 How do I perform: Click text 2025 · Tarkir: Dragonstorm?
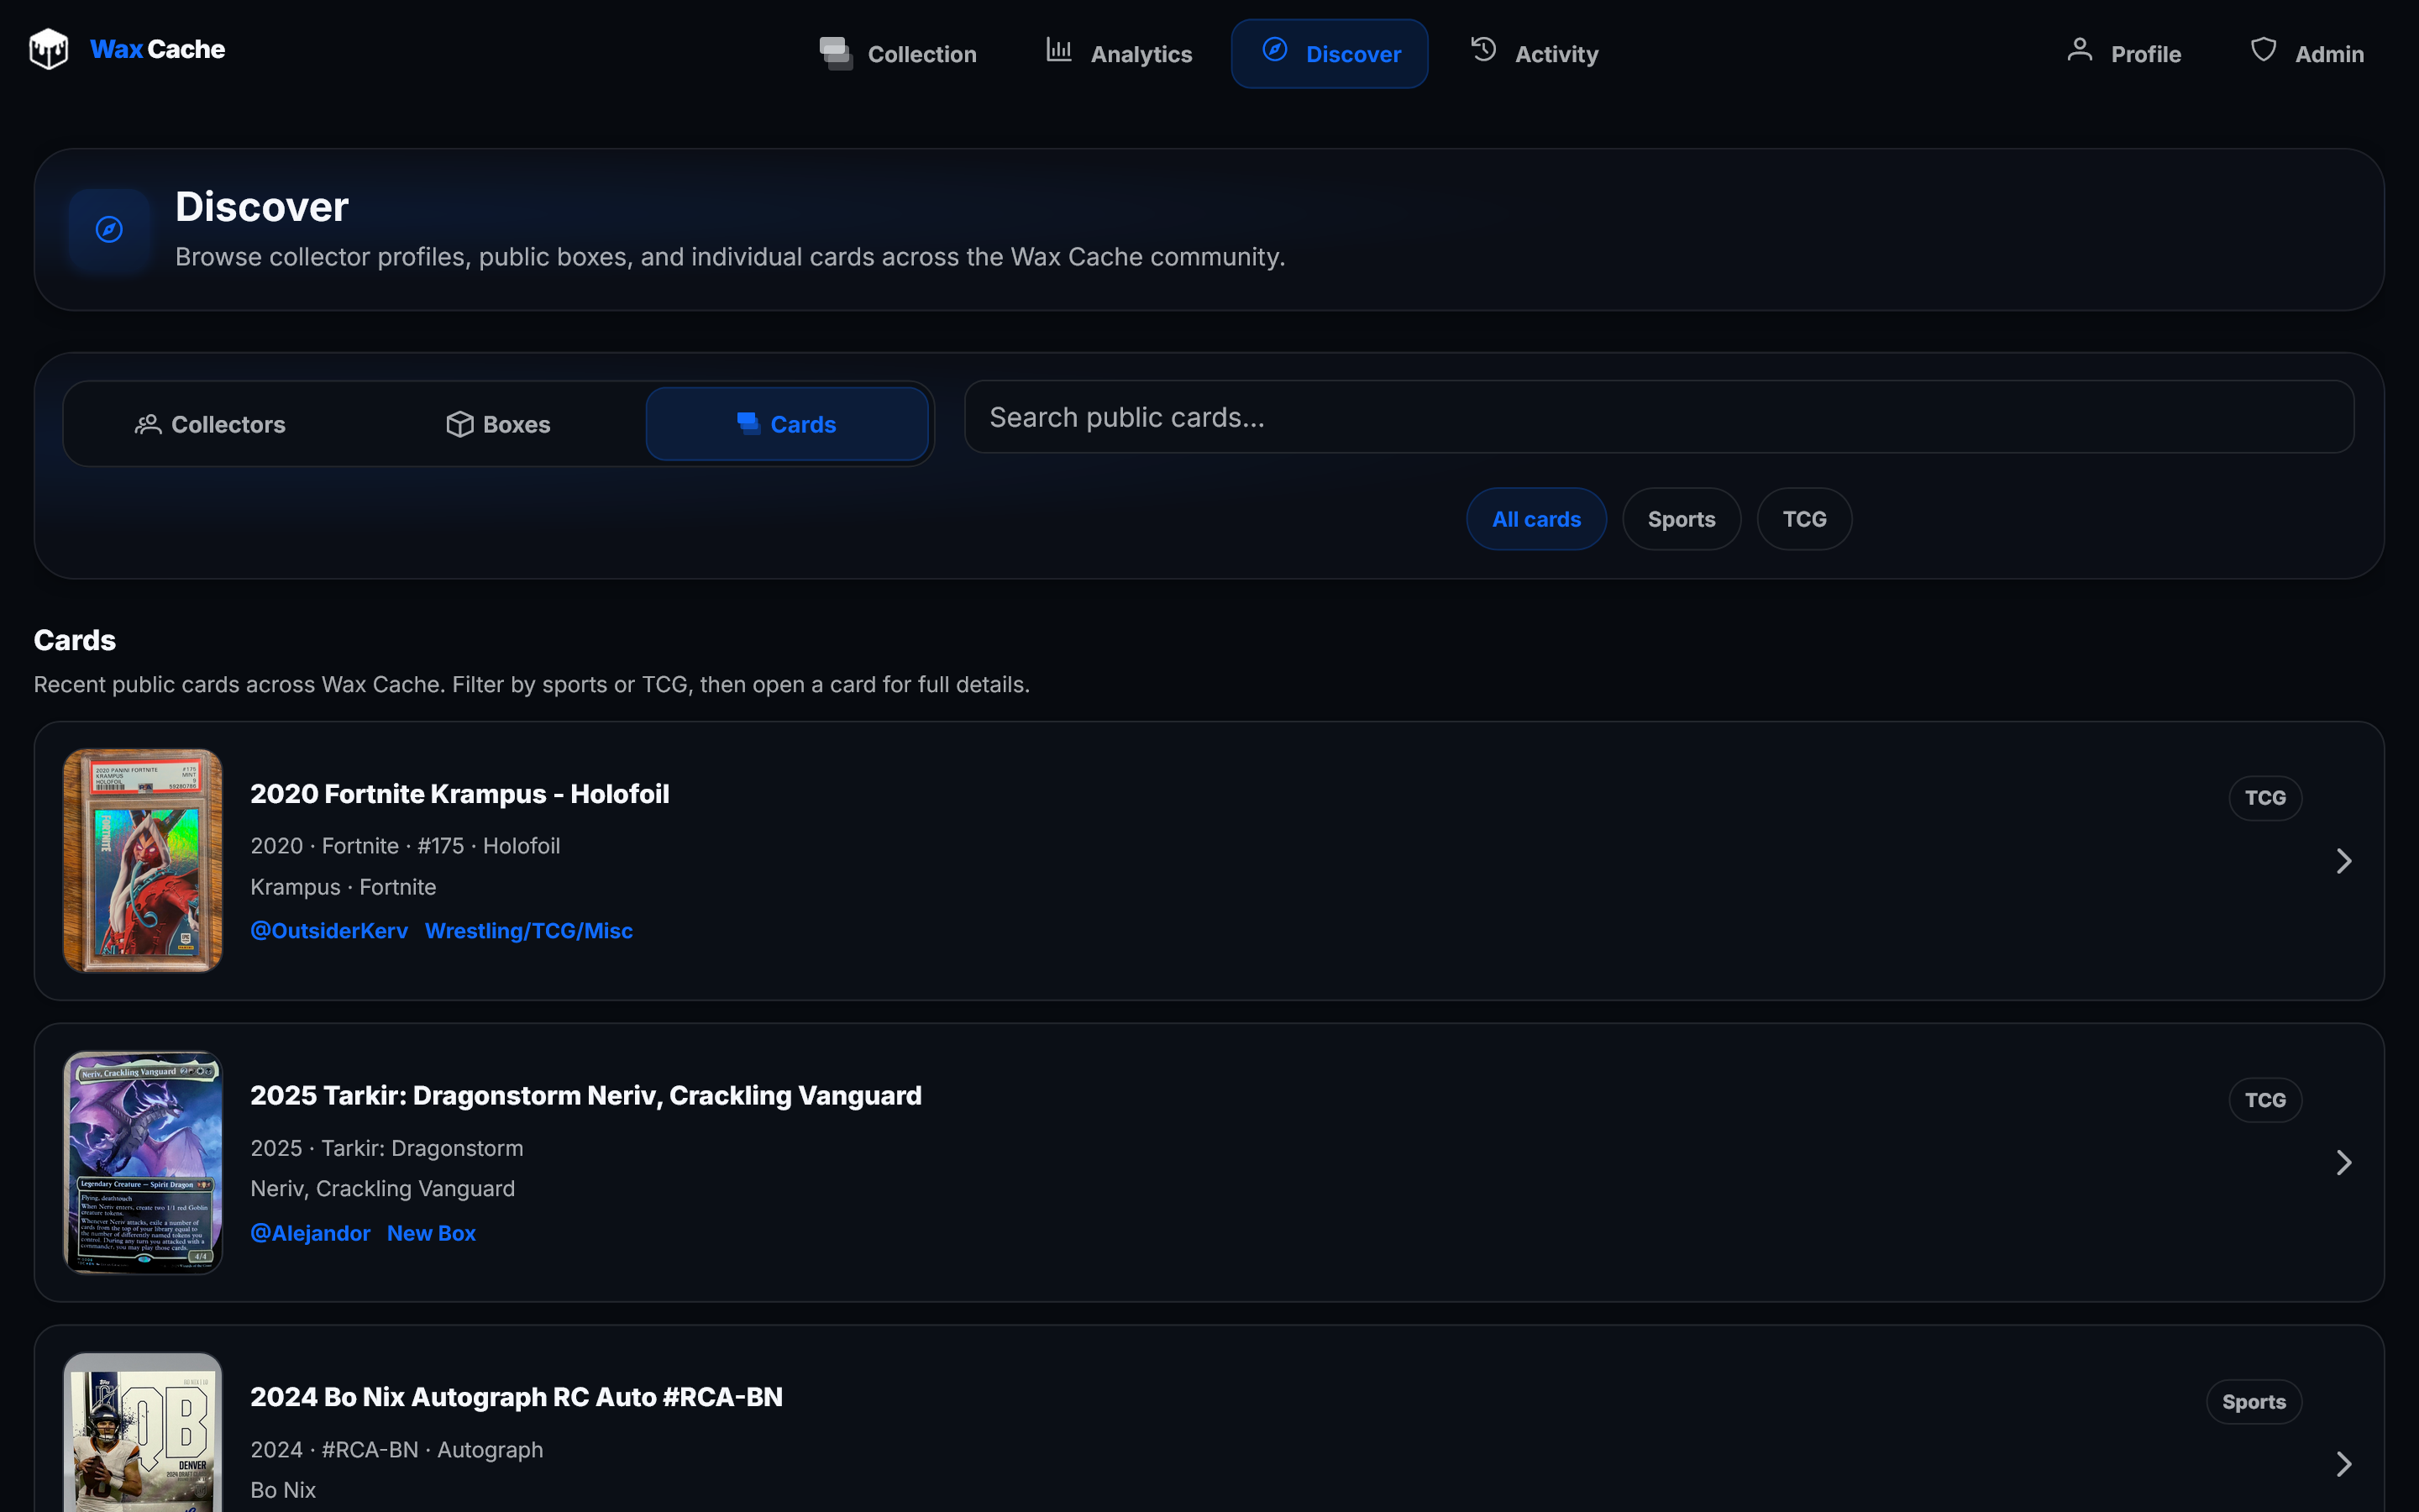[x=387, y=1148]
